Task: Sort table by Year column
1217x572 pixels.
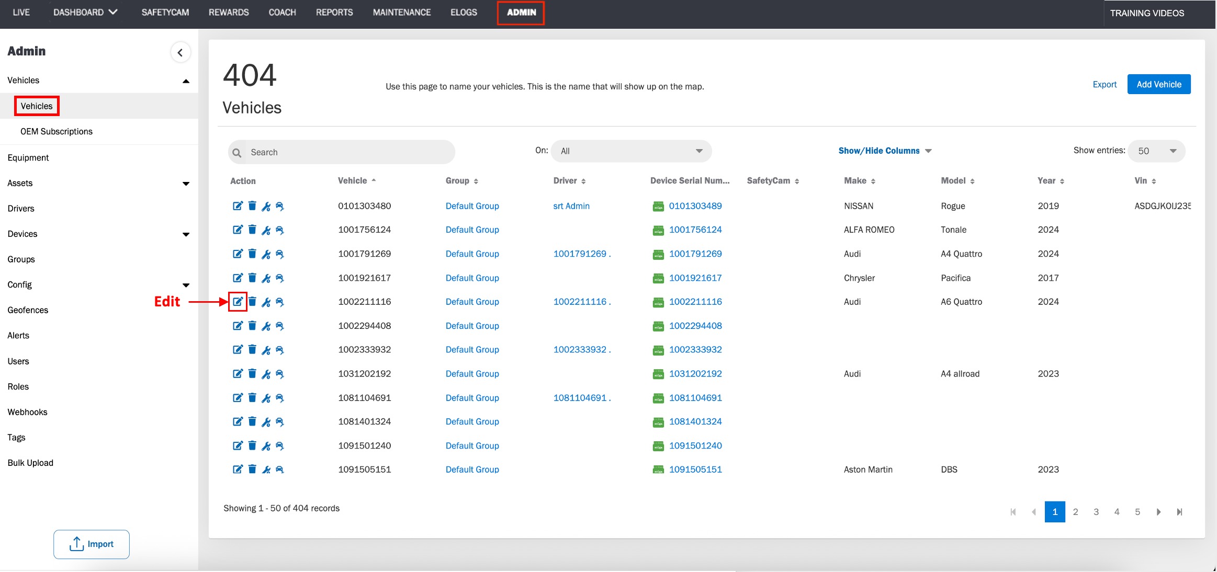Action: (1051, 180)
